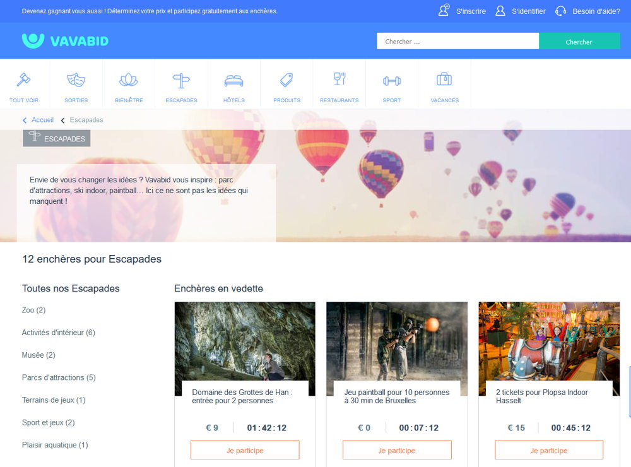Screen dimensions: 631x467
Task: Click the S'inscrire user-plus icon
Action: point(444,11)
